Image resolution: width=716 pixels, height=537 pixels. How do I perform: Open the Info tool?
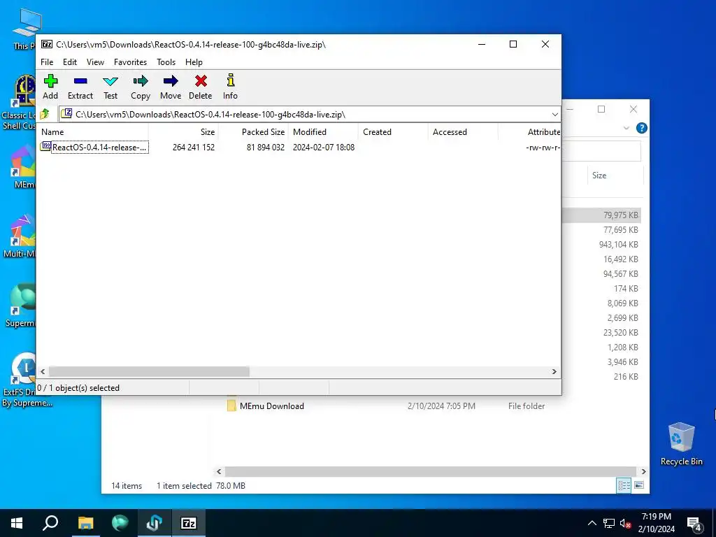tap(230, 87)
